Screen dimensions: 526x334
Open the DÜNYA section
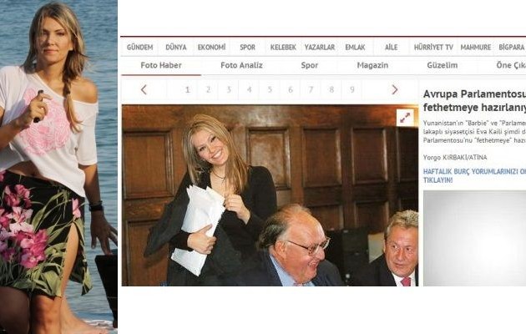(176, 48)
